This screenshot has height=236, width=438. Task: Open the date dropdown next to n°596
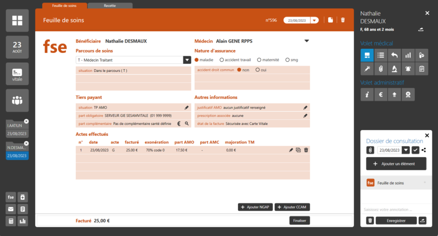pos(315,20)
